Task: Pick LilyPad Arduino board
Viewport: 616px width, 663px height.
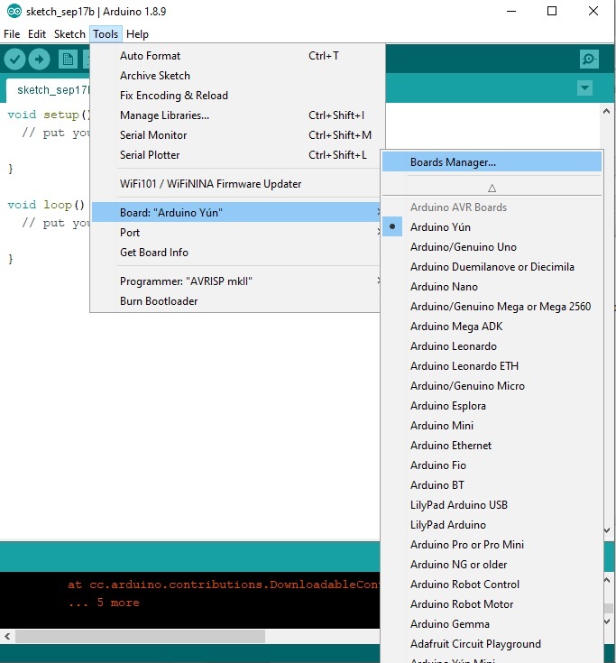Action: (492, 525)
